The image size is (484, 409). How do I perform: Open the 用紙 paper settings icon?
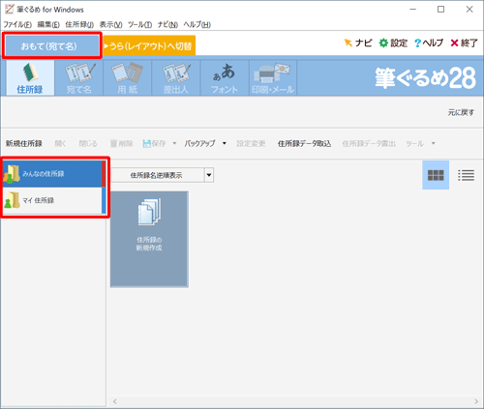(x=128, y=78)
